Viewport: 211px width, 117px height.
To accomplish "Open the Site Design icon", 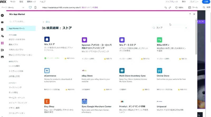I will click(x=2, y=36).
